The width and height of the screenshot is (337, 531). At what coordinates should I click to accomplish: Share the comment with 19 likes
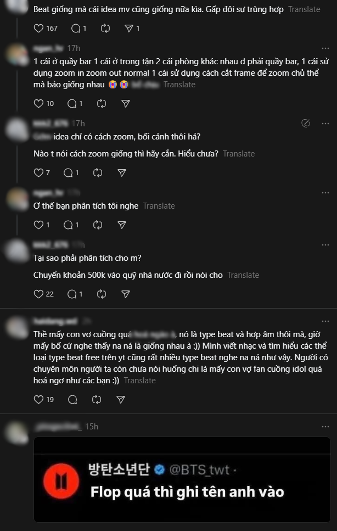coord(125,400)
